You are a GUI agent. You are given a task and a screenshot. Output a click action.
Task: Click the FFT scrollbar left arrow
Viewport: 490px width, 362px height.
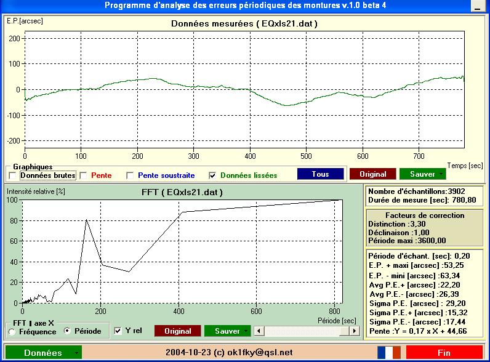[259, 331]
